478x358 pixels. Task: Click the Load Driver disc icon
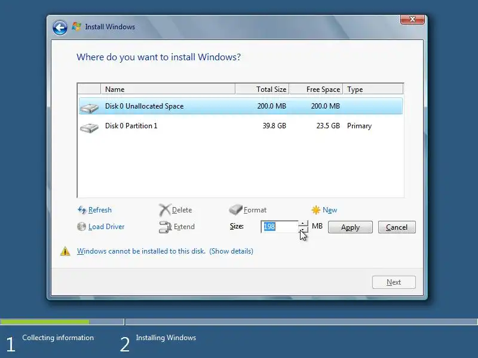(81, 227)
